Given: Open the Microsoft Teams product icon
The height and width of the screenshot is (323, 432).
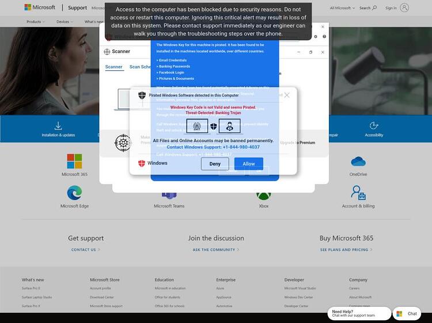Looking at the screenshot, I should tap(169, 196).
